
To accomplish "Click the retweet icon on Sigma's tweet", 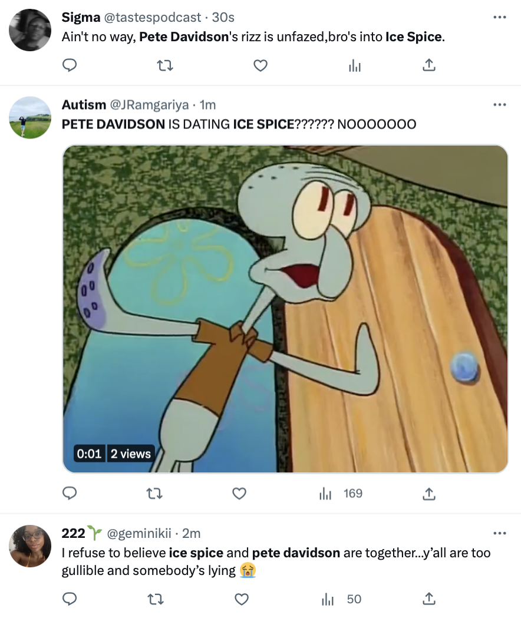I will click(165, 65).
